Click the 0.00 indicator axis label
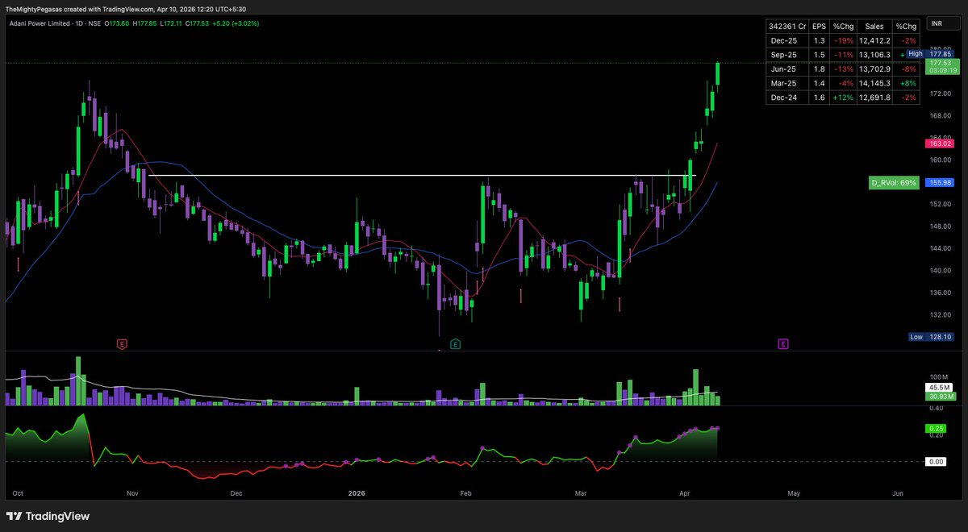 [x=937, y=461]
